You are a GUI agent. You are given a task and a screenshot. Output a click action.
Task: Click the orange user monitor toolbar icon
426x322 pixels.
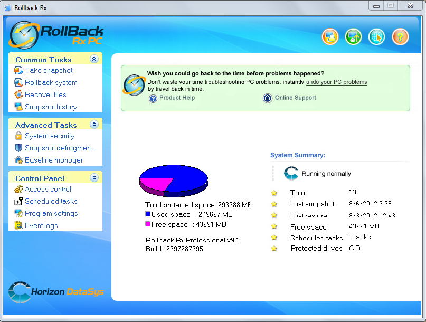coord(330,36)
